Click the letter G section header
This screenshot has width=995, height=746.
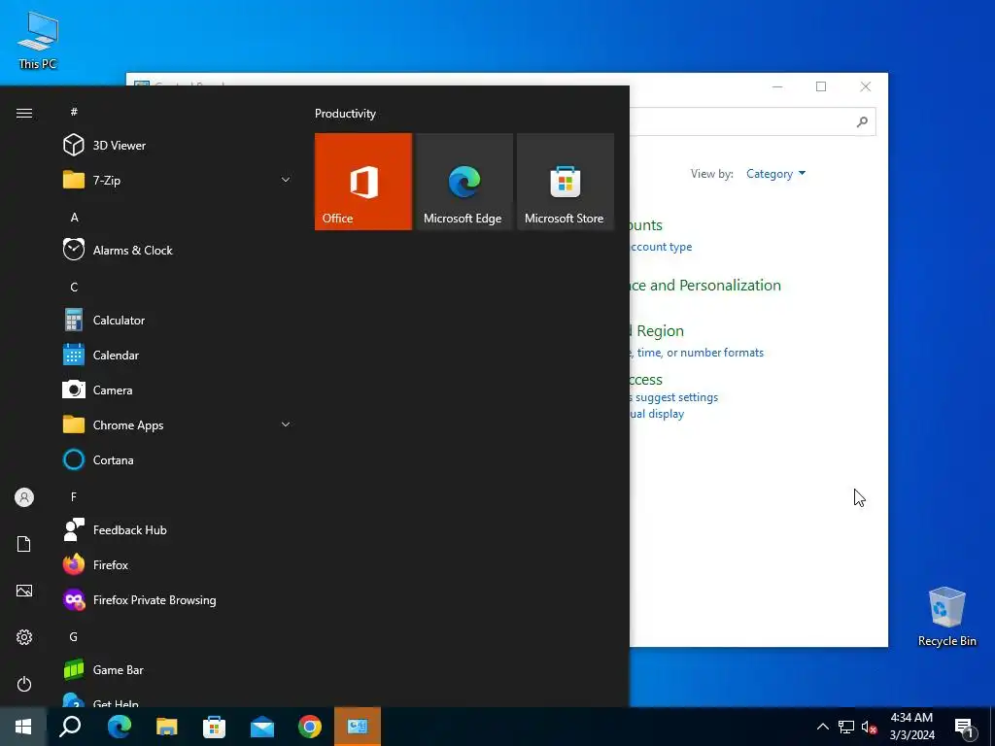pos(74,637)
